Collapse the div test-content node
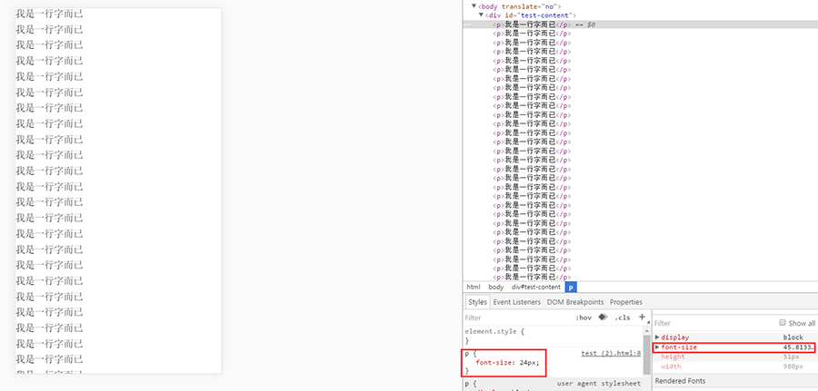The width and height of the screenshot is (818, 391). tap(482, 15)
